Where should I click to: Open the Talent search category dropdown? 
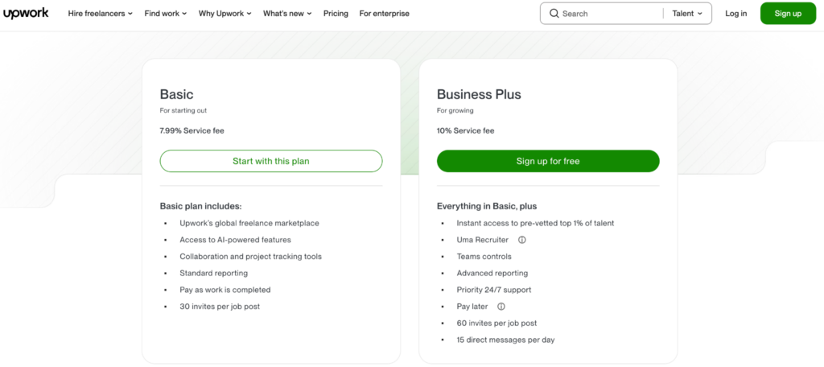tap(687, 14)
